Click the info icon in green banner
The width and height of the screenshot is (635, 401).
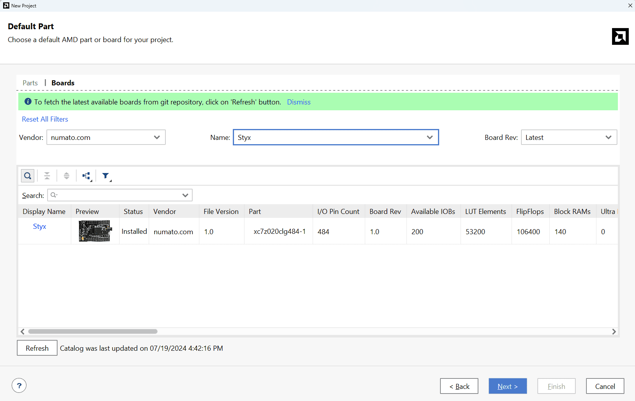pyautogui.click(x=28, y=102)
